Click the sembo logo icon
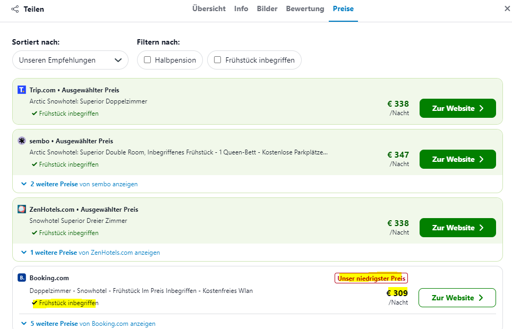The height and width of the screenshot is (329, 512). (22, 141)
